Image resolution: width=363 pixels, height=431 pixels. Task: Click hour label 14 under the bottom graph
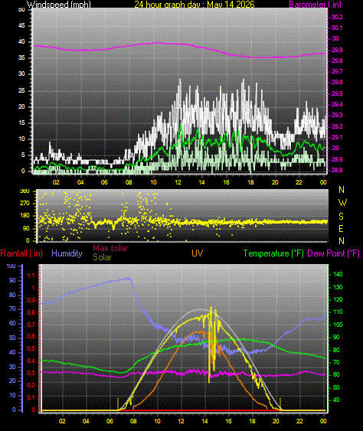(204, 421)
